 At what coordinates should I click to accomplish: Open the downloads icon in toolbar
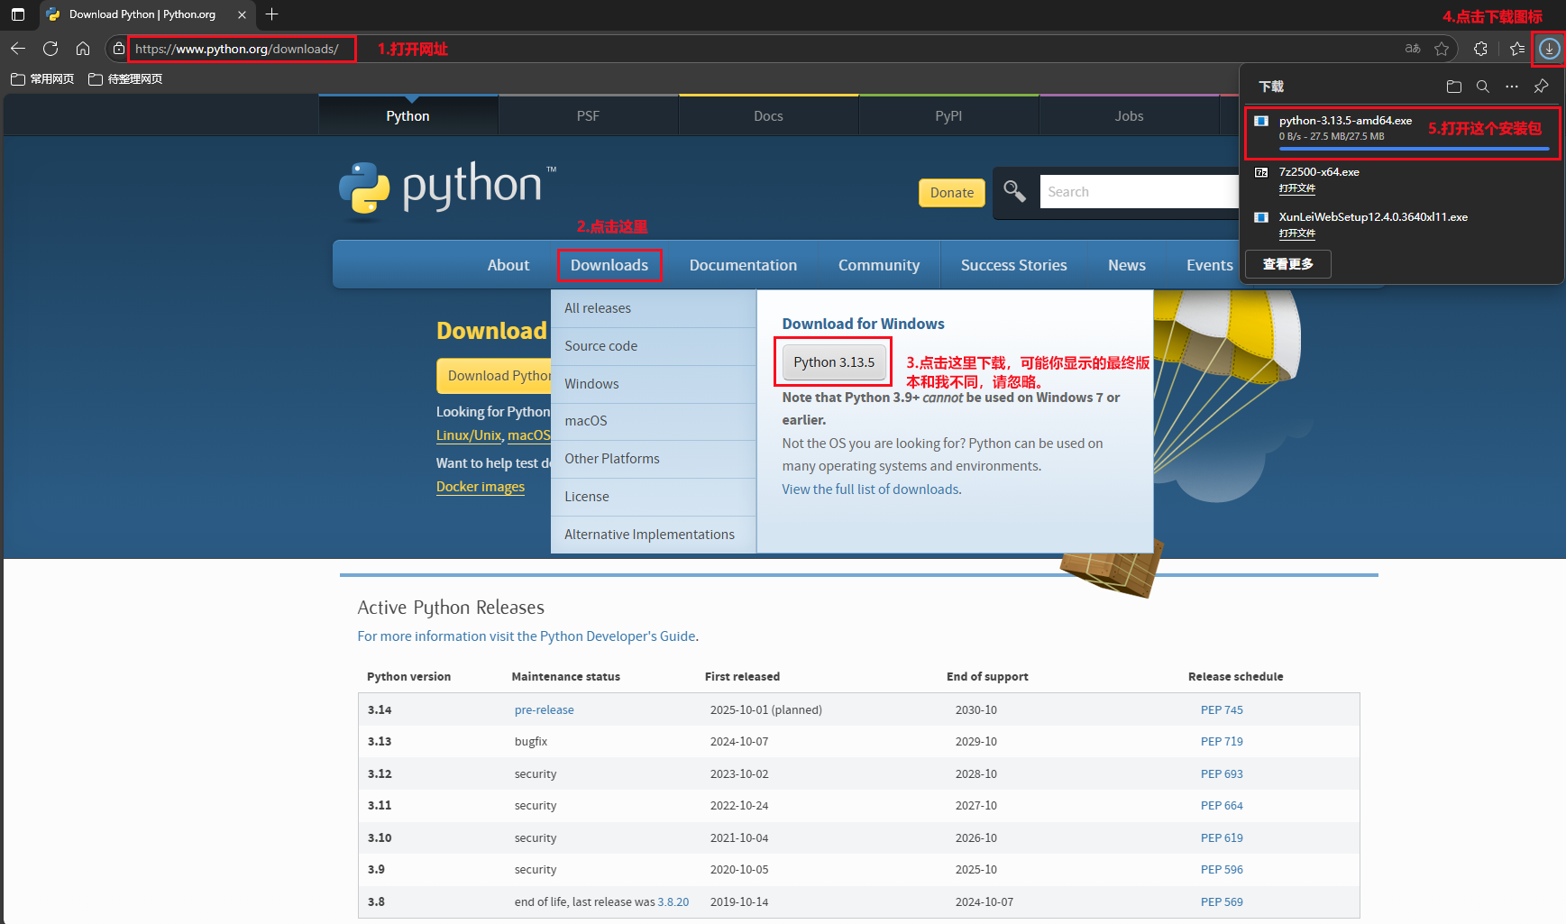click(1549, 49)
